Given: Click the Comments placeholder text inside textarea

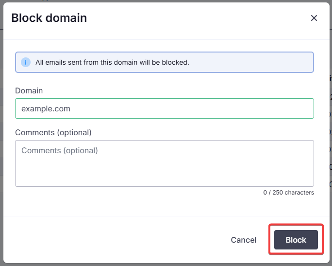Looking at the screenshot, I should [60, 150].
